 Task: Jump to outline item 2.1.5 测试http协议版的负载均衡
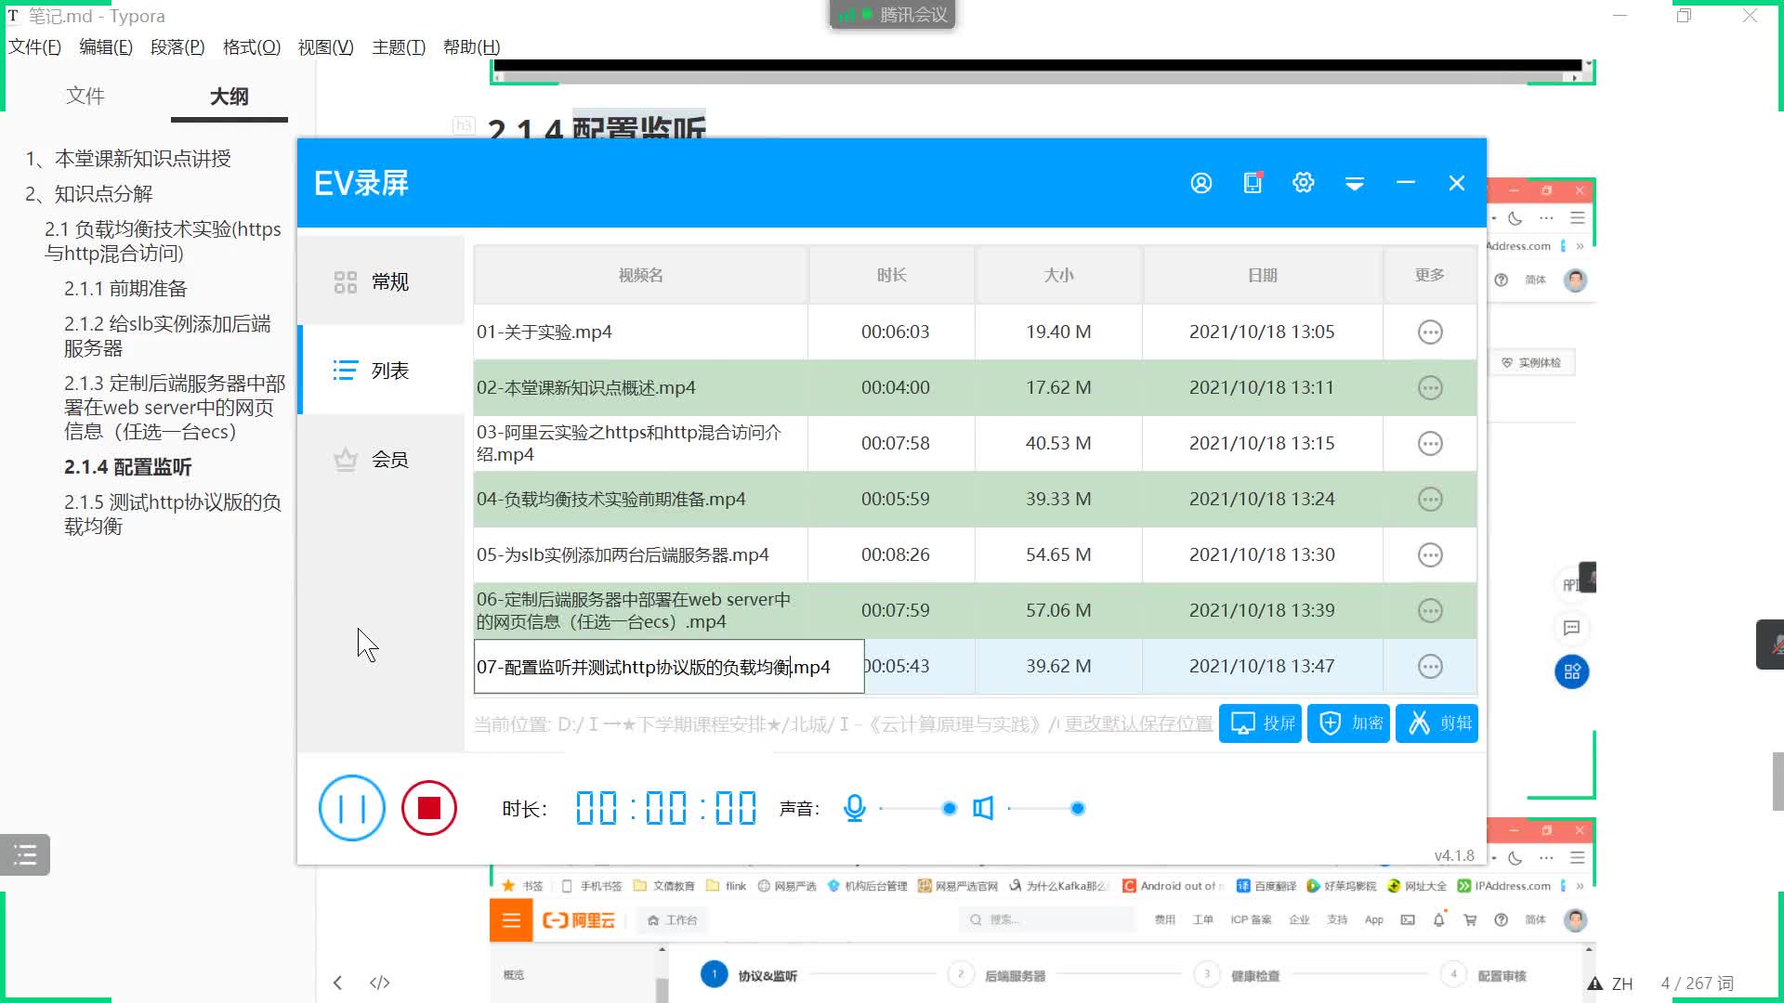[173, 514]
